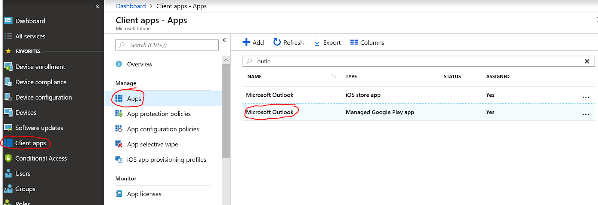This screenshot has height=205, width=598.
Task: Click the Device enrollment icon
Action: pos(8,67)
